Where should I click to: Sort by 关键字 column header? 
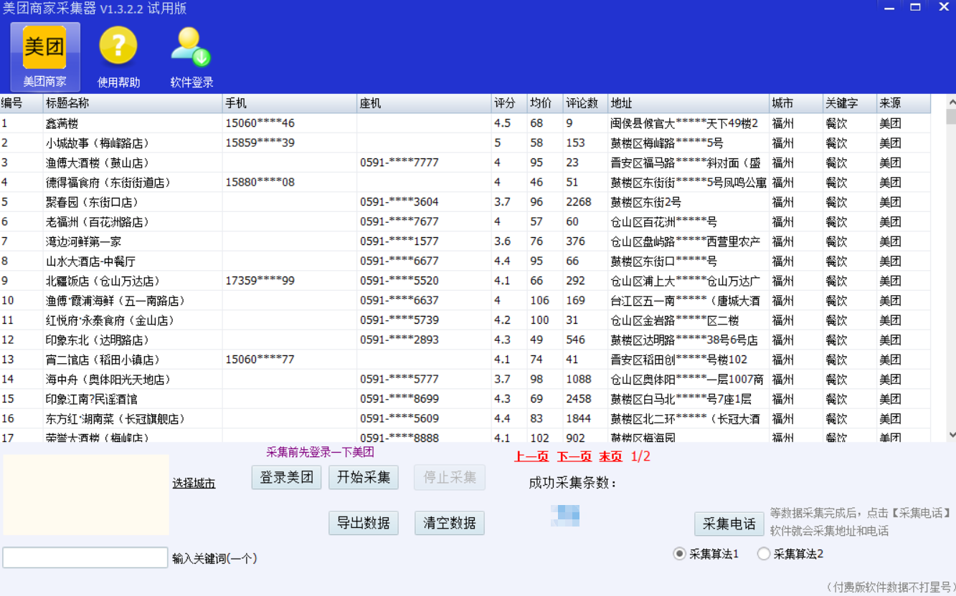tap(850, 103)
